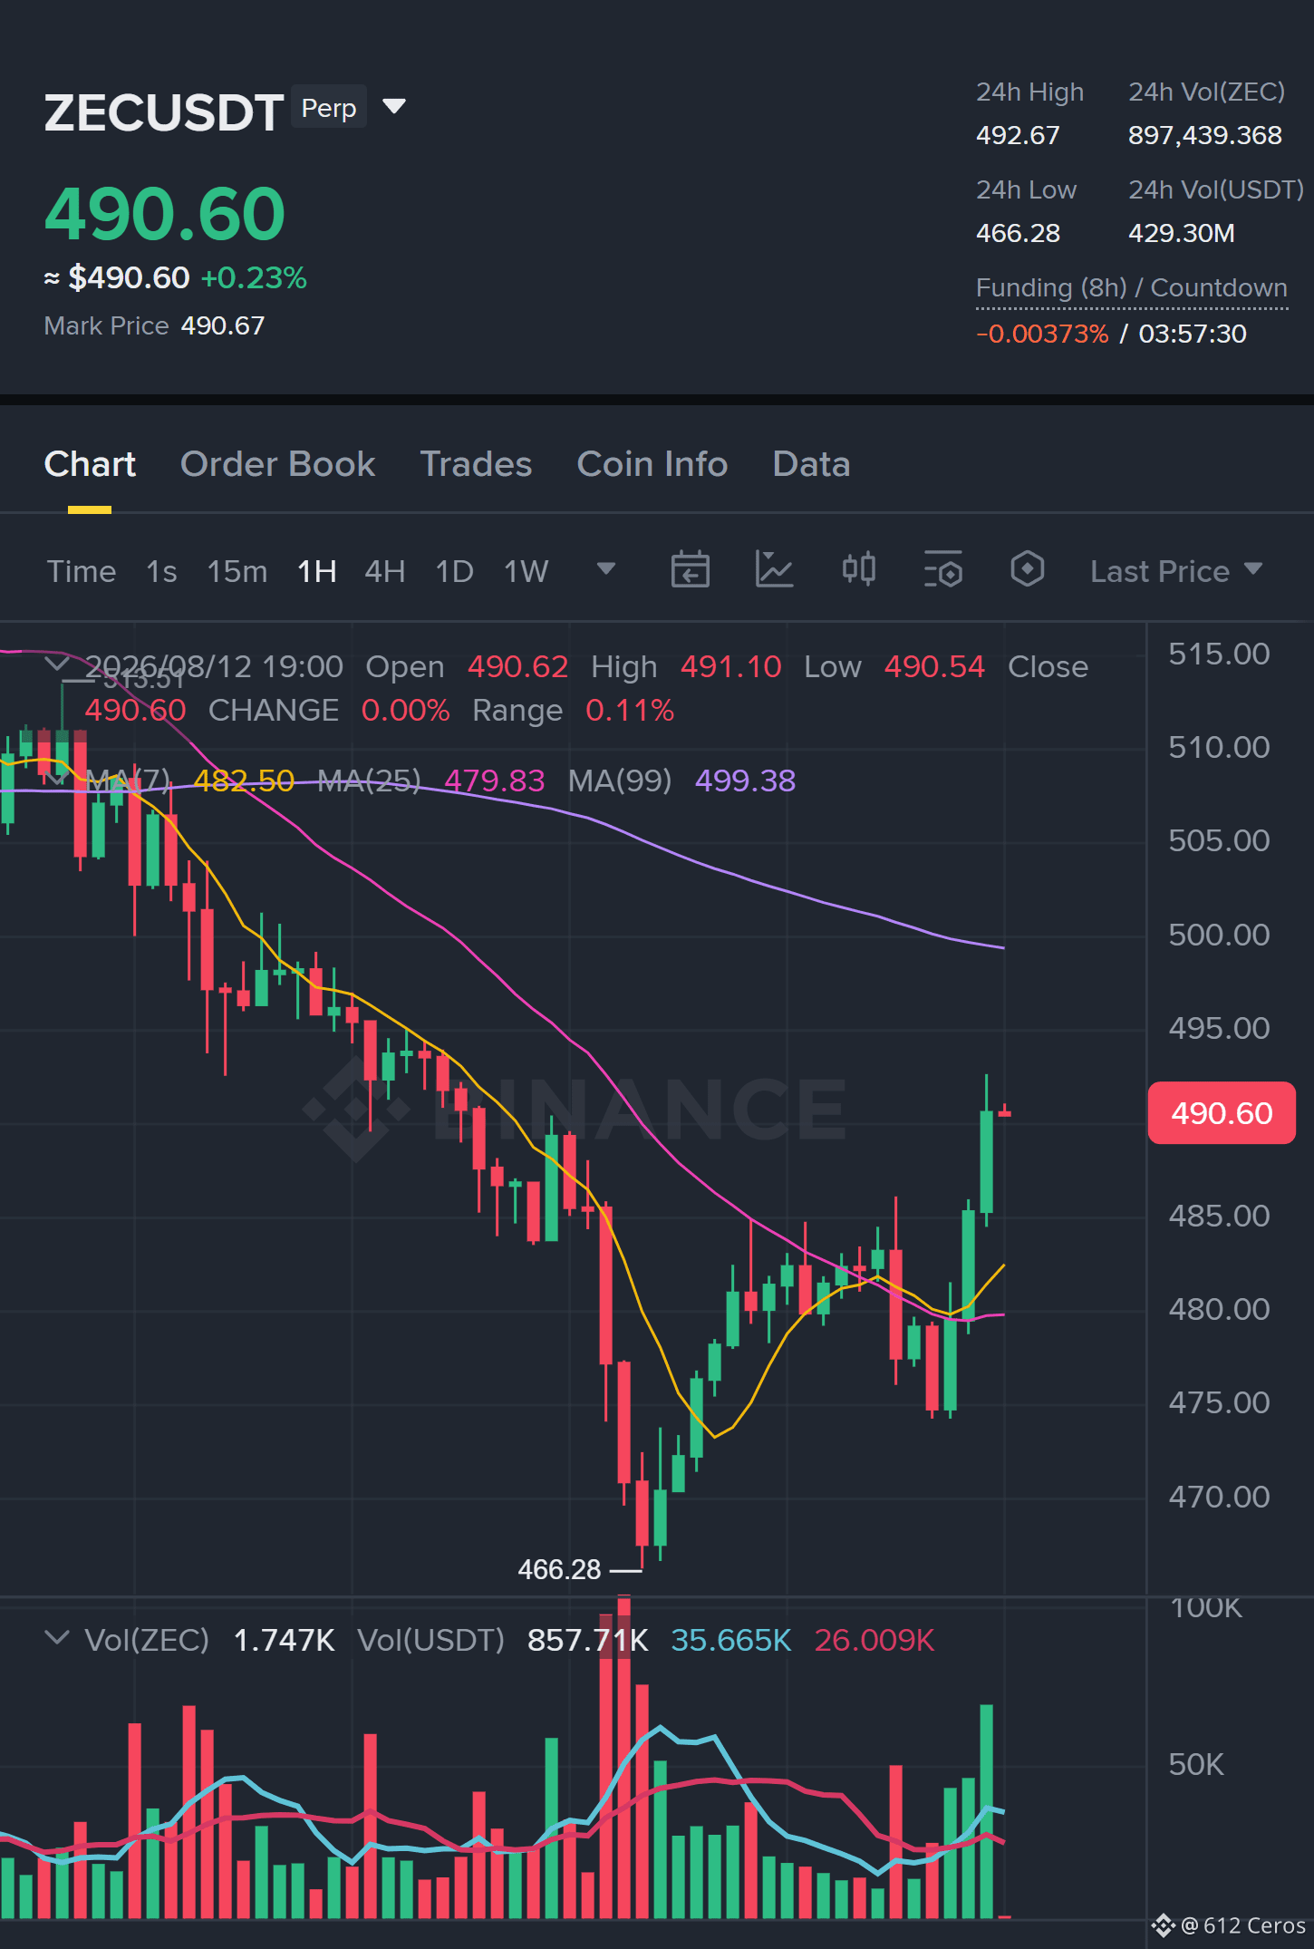Select the 4H interval
The image size is (1314, 1949).
385,571
